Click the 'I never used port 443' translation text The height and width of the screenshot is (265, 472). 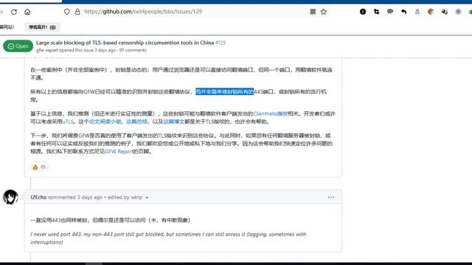pos(168,238)
